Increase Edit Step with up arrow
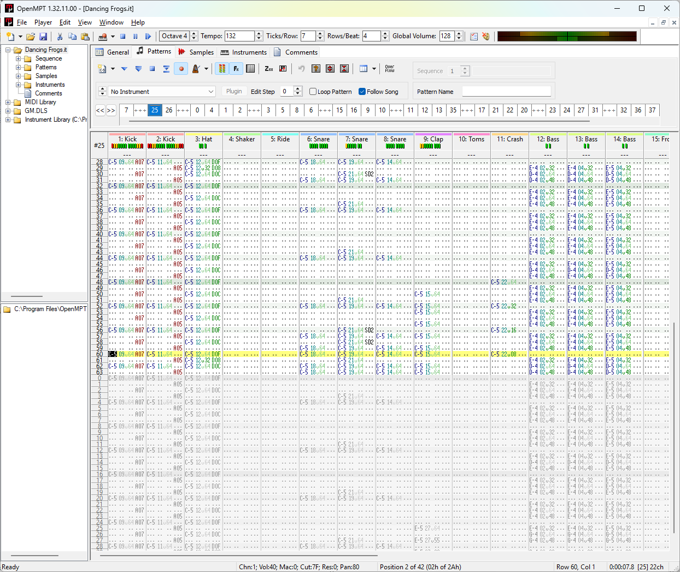 [x=298, y=89]
